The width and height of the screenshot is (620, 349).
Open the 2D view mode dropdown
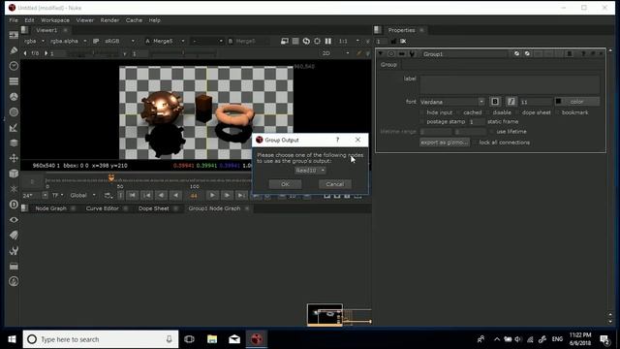(335, 53)
